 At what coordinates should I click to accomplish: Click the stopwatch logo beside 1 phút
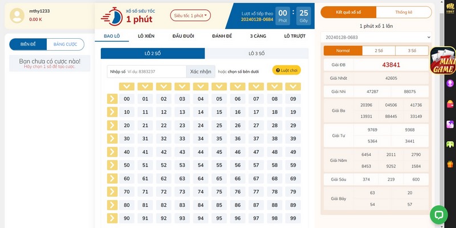(x=115, y=15)
